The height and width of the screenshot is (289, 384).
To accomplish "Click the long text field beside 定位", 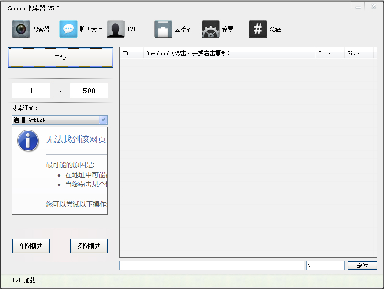I will [211, 266].
